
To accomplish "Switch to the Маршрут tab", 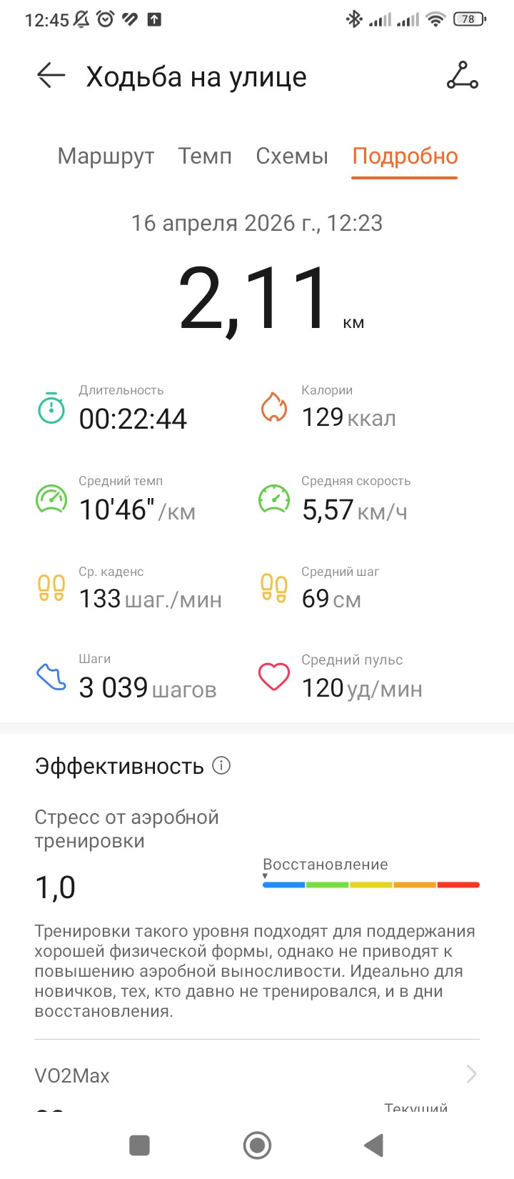I will click(106, 156).
